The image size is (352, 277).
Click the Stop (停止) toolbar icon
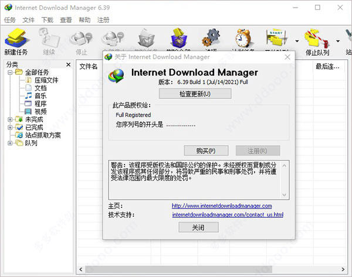(x=82, y=37)
